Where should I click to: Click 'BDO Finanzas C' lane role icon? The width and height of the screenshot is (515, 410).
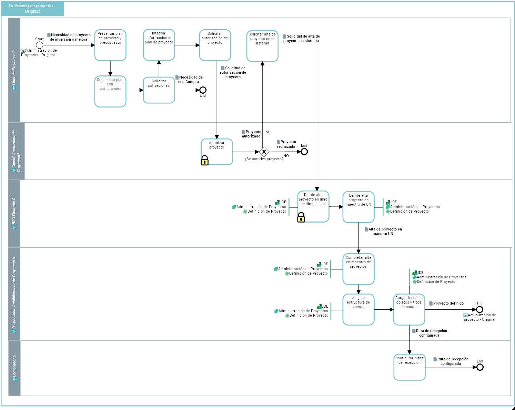[x=14, y=227]
